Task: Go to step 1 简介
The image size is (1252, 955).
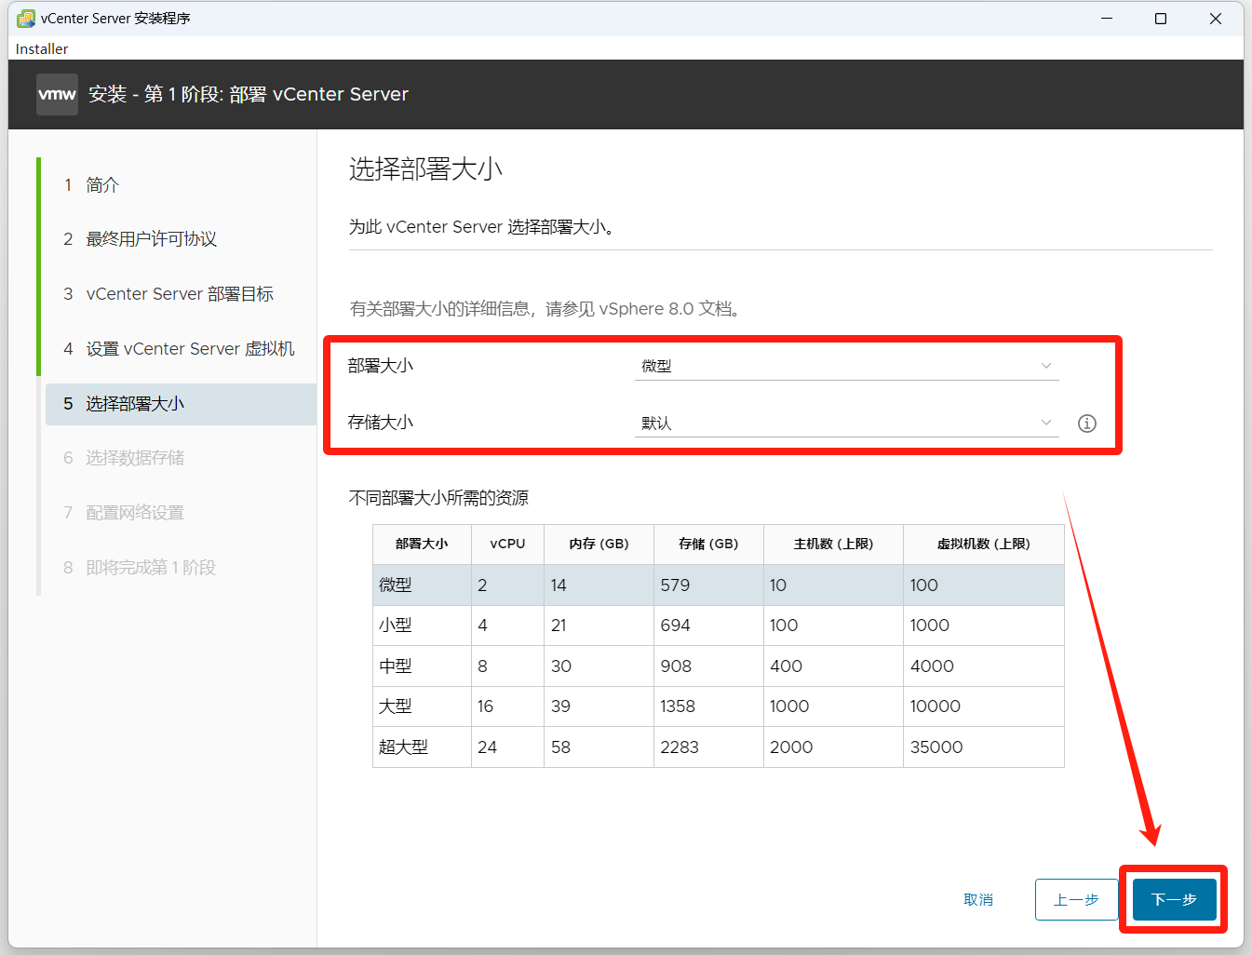Action: [102, 185]
